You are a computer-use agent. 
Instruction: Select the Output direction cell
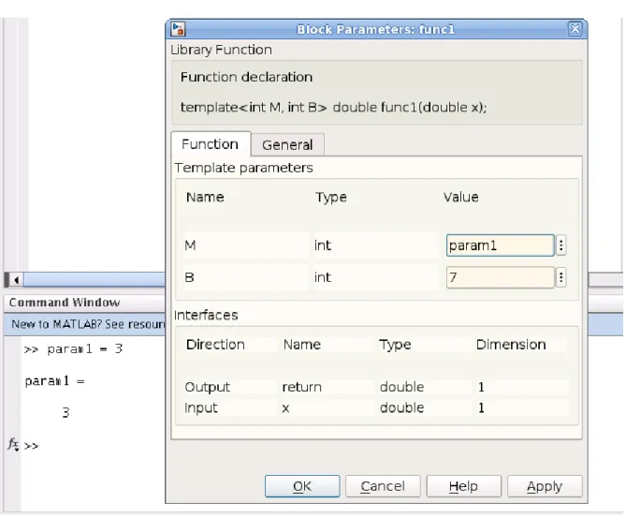click(229, 387)
